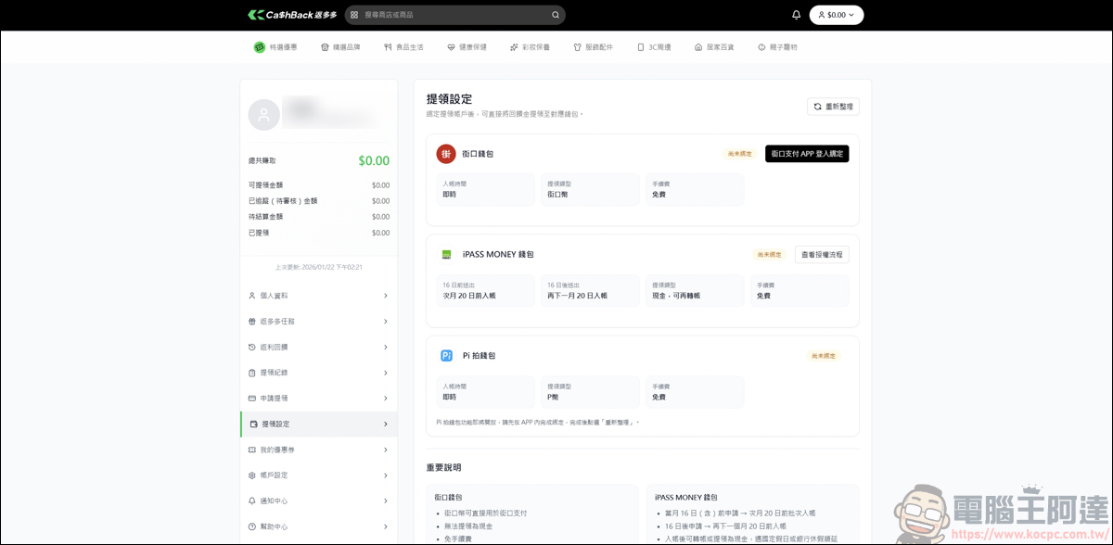Expand 返多多任務 row chevron
The image size is (1113, 545).
pyautogui.click(x=386, y=322)
